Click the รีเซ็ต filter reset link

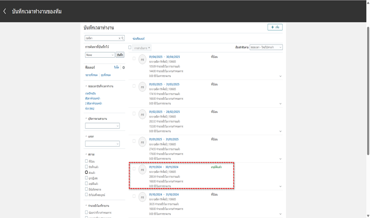[x=117, y=68]
